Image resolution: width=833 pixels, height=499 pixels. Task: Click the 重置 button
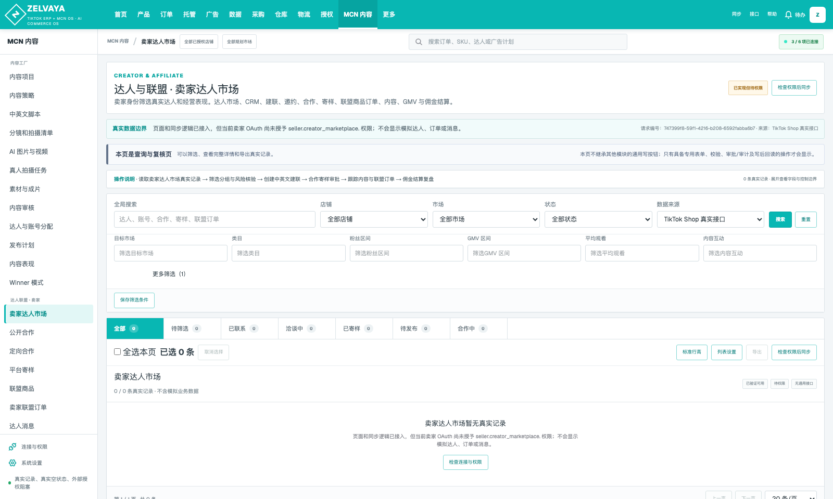pos(806,219)
